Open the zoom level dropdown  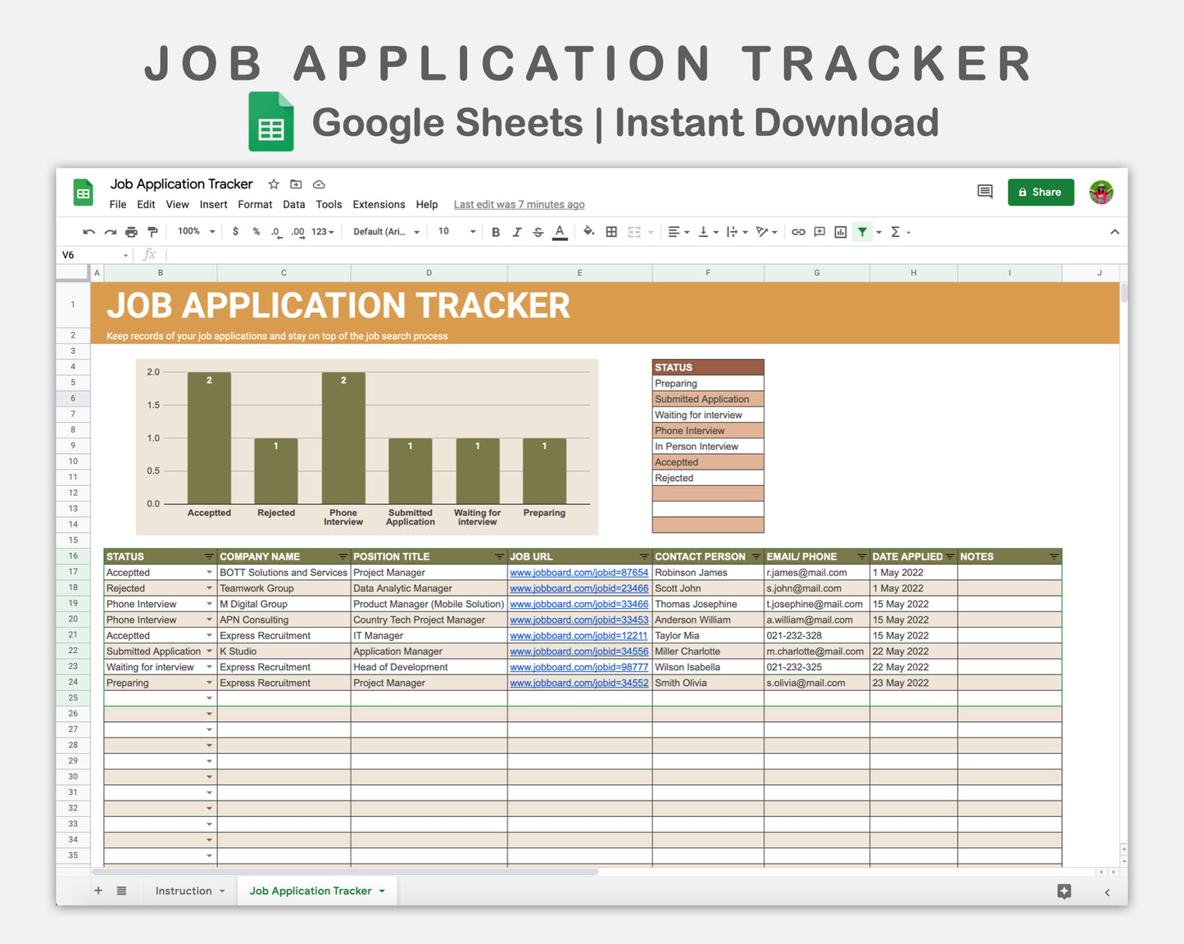pos(194,232)
